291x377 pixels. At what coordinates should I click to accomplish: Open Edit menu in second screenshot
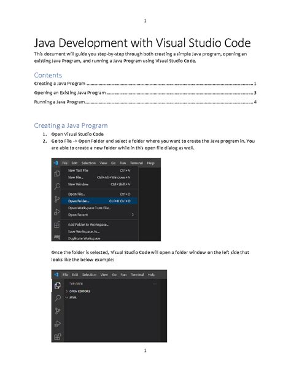(75, 274)
